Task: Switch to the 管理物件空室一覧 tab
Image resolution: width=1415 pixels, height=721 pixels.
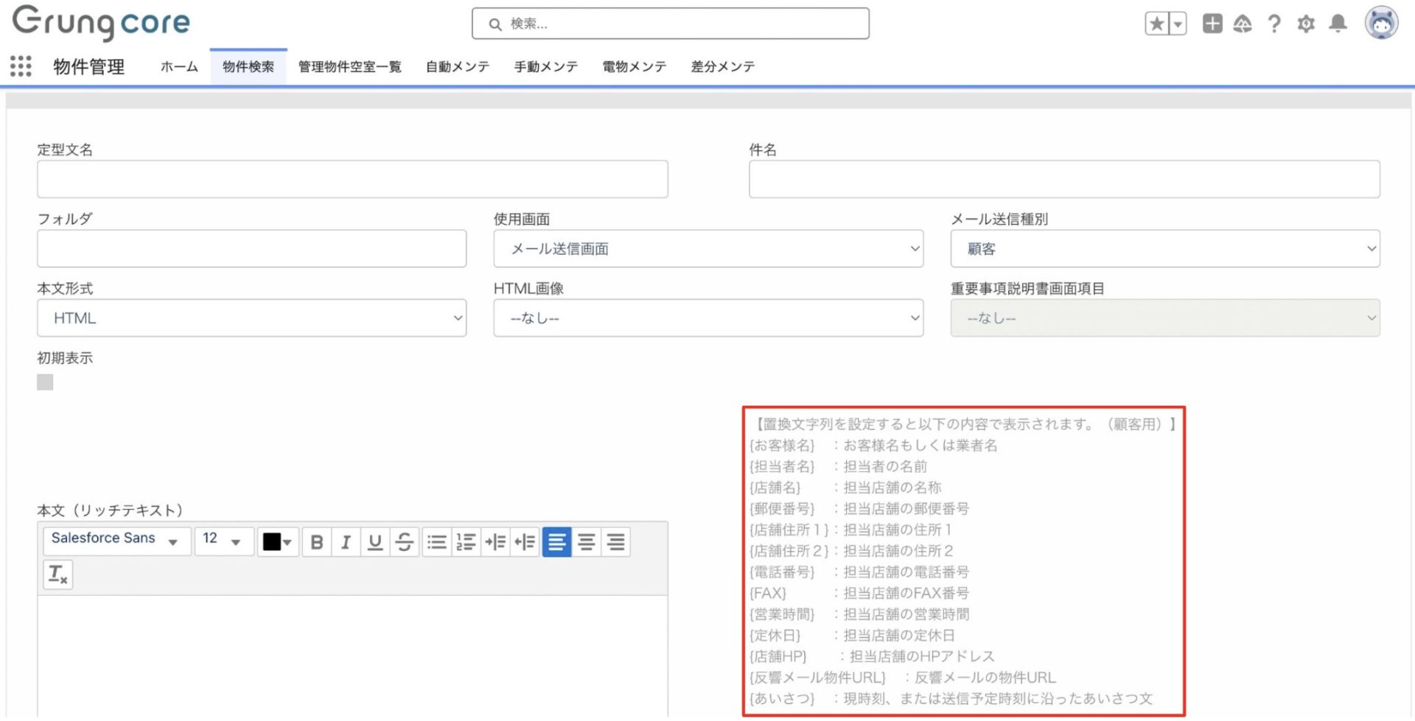Action: click(x=349, y=67)
